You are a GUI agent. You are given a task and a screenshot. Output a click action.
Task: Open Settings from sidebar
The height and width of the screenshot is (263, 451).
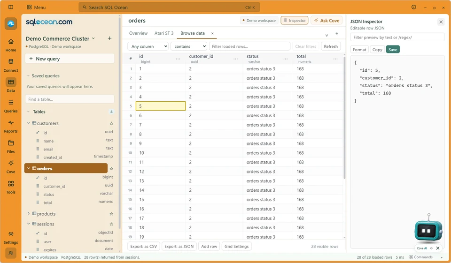(x=11, y=237)
